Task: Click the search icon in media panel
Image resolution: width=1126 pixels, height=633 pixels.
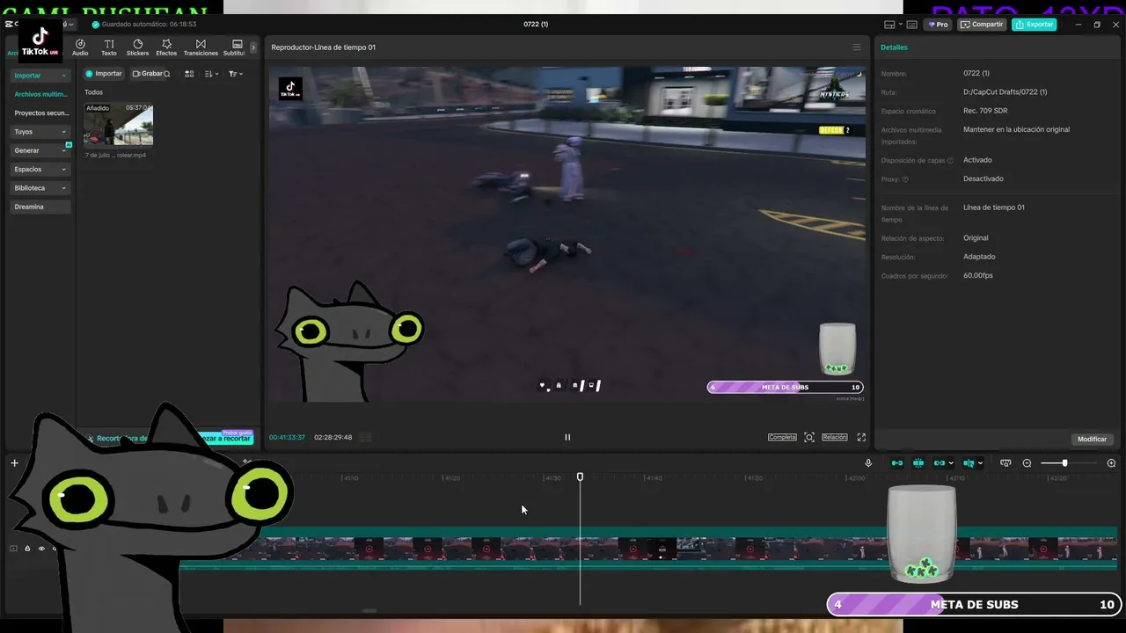Action: [x=166, y=74]
